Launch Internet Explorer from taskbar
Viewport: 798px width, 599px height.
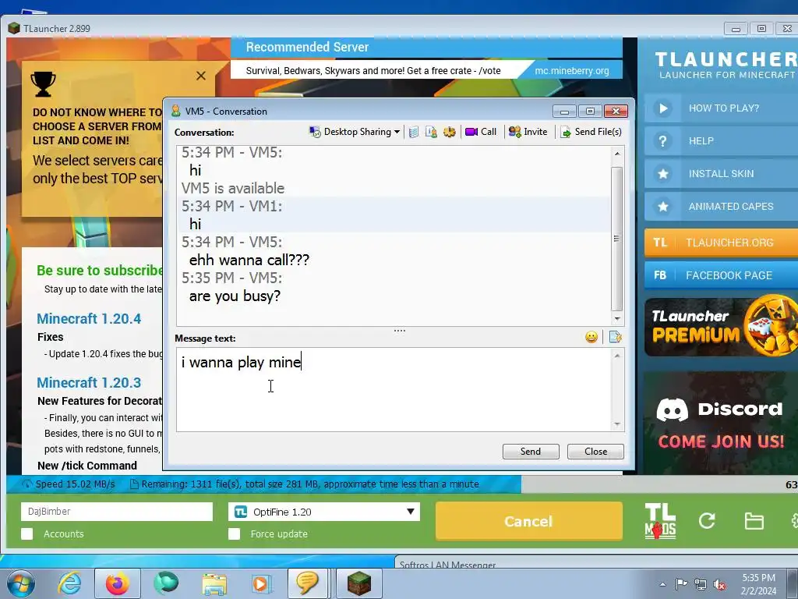(69, 583)
